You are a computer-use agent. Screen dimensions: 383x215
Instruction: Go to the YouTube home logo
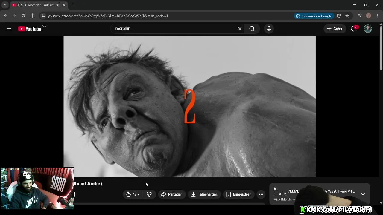30,29
